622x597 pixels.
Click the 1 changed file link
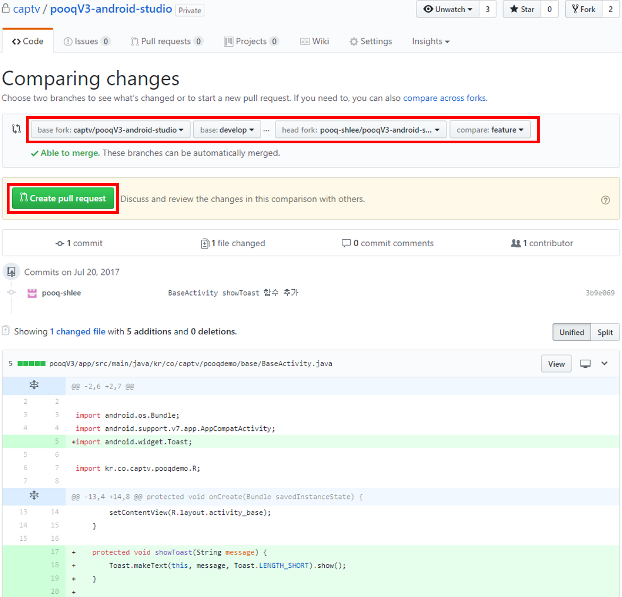[x=77, y=332]
